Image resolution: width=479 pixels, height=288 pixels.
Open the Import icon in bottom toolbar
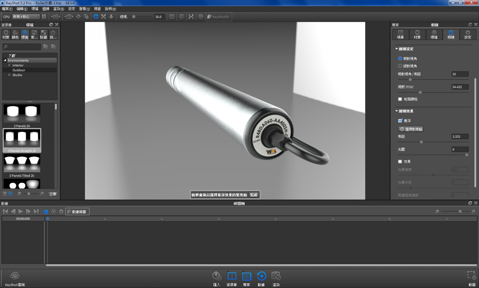click(x=216, y=276)
